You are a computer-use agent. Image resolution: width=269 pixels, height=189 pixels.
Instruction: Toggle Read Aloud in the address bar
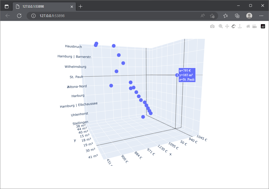[202, 16]
